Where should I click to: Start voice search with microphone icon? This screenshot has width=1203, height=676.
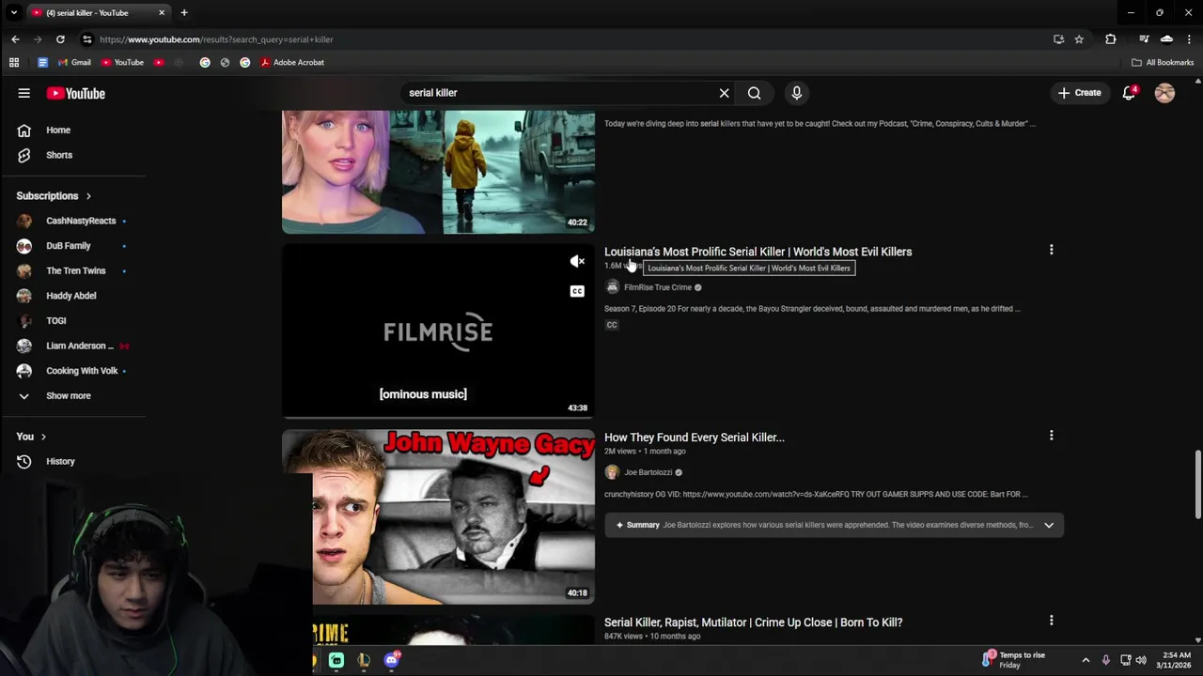click(796, 93)
